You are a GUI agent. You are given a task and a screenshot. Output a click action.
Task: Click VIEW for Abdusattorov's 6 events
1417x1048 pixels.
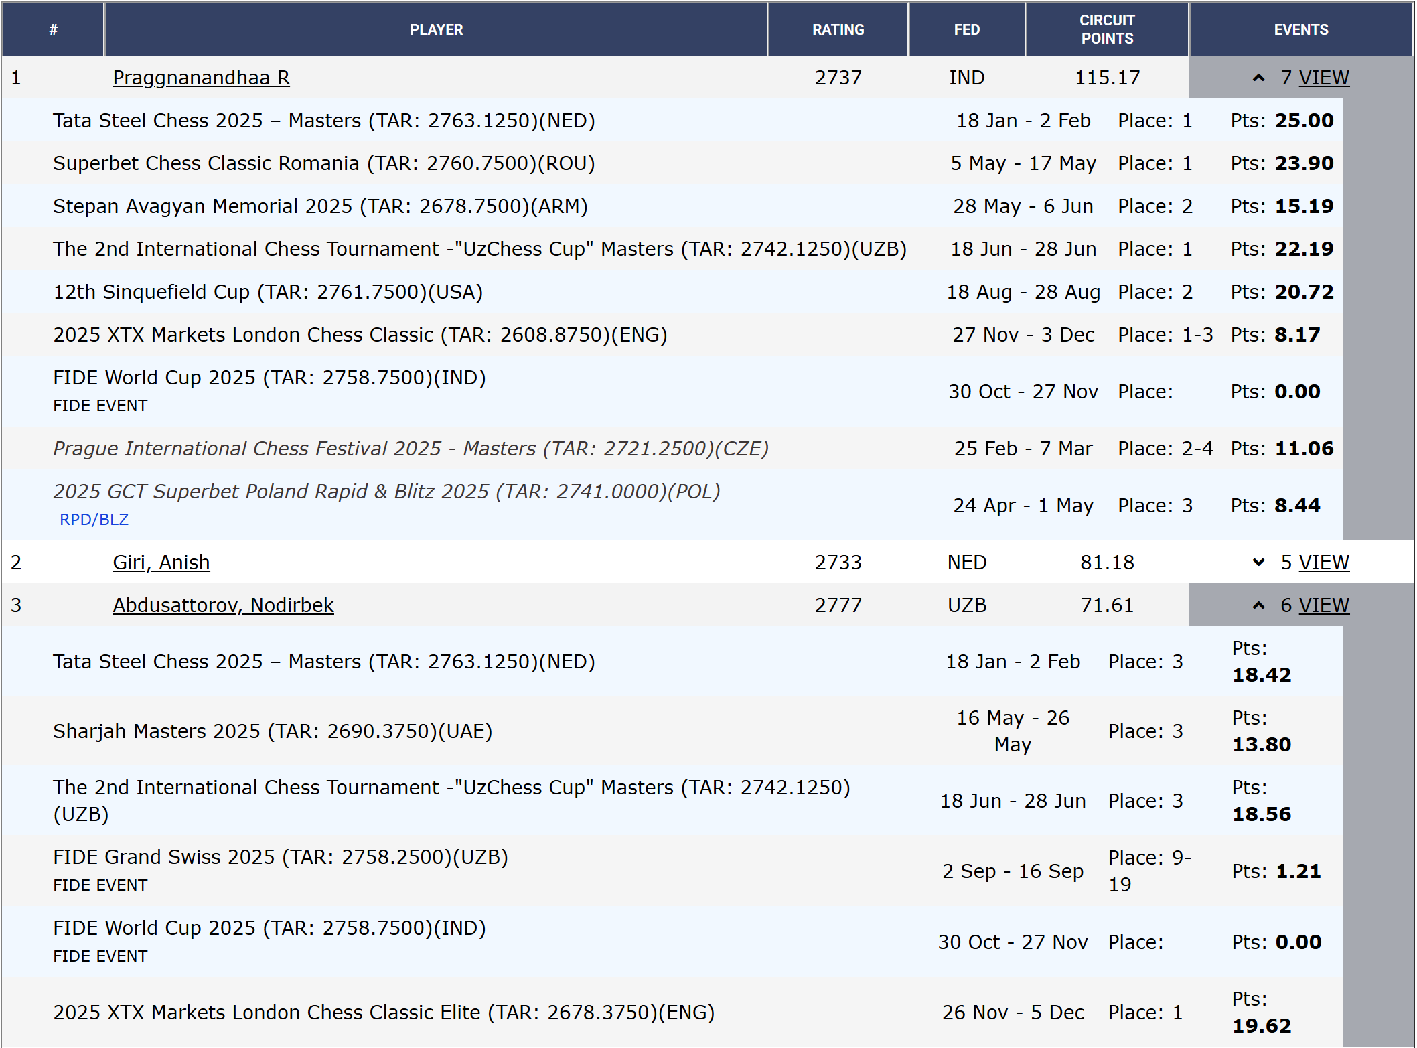point(1324,605)
